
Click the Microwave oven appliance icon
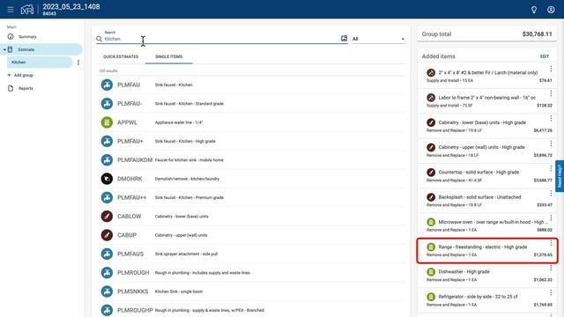point(431,222)
